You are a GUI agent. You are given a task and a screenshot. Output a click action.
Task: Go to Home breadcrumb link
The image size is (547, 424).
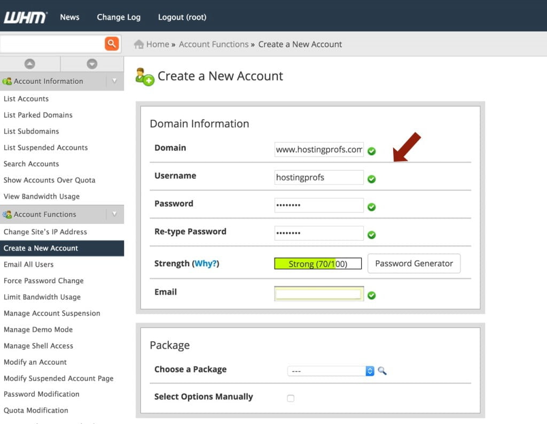[158, 44]
